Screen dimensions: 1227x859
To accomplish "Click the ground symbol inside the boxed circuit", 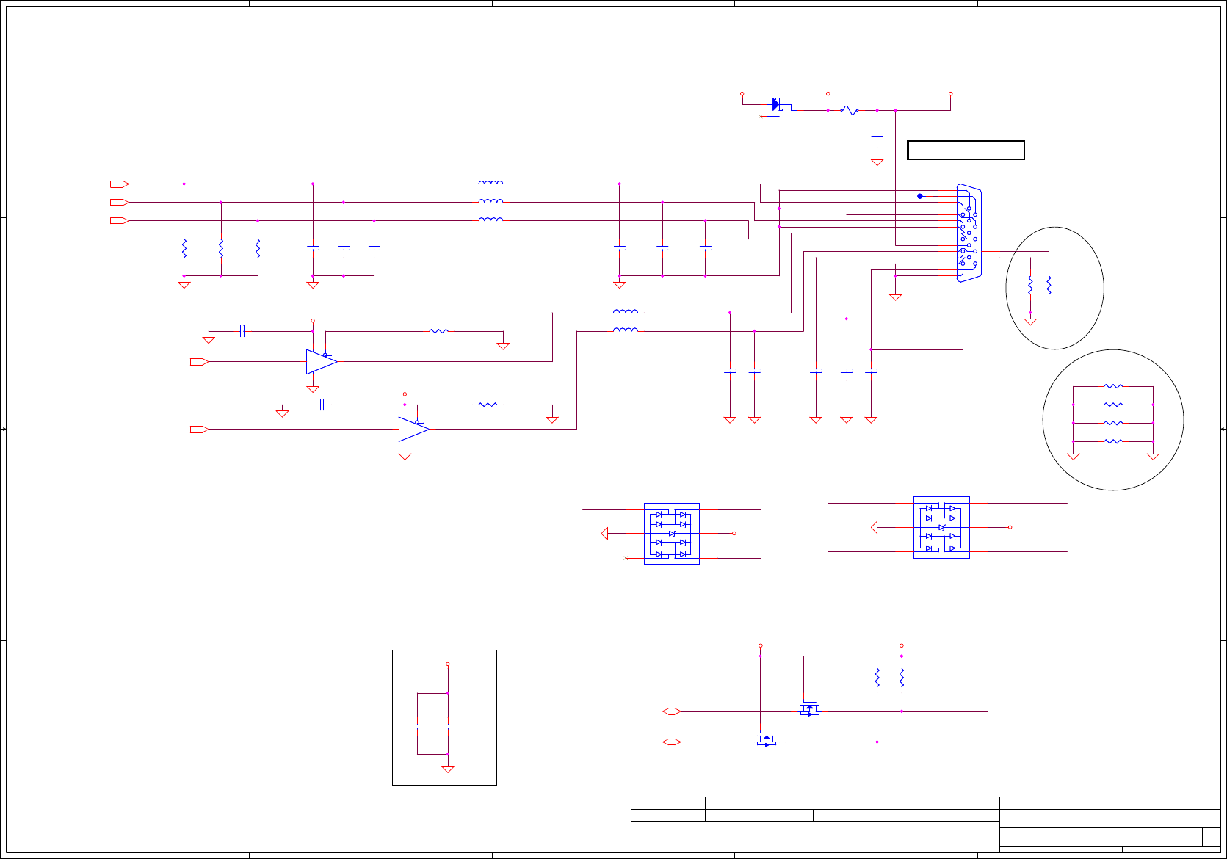I will [448, 769].
